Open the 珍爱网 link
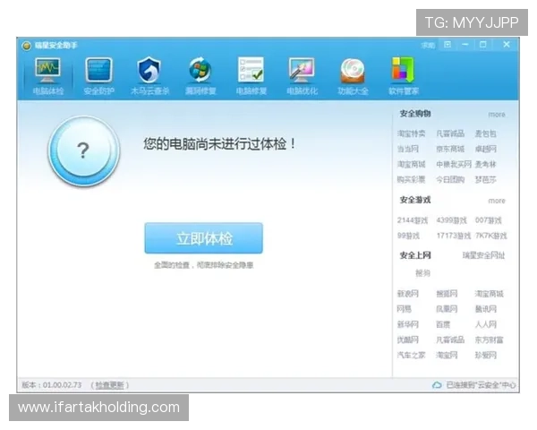 pos(486,356)
